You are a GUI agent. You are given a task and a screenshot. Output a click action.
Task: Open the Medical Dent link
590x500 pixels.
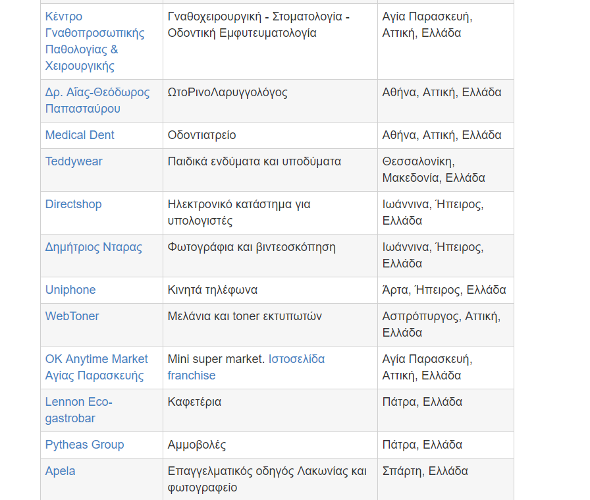coord(80,135)
